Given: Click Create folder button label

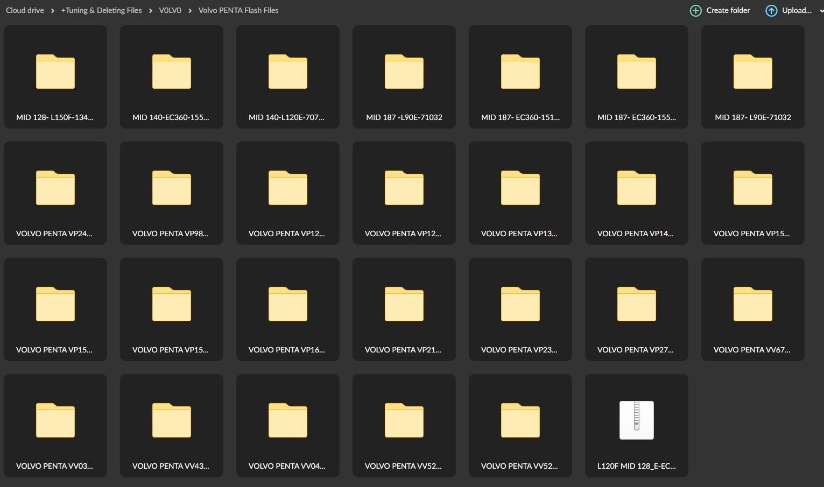Looking at the screenshot, I should point(728,10).
